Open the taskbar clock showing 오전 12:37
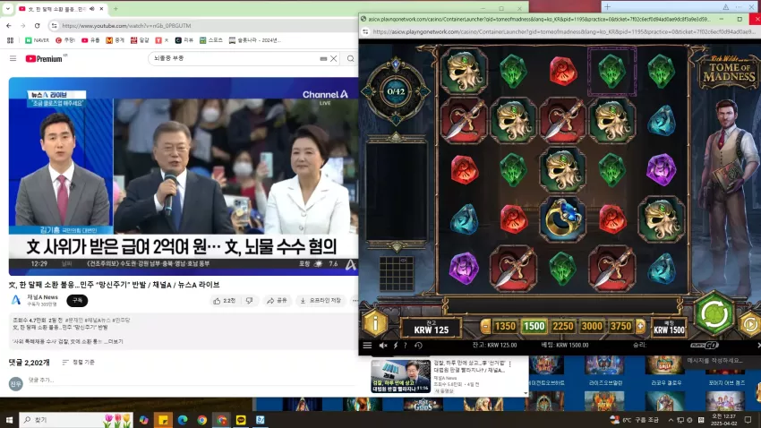The width and height of the screenshot is (761, 428). pyautogui.click(x=723, y=420)
